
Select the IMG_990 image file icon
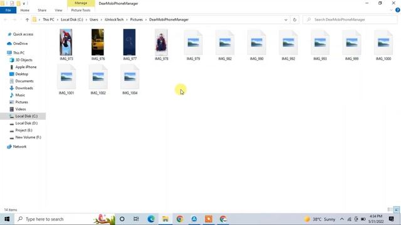click(257, 42)
